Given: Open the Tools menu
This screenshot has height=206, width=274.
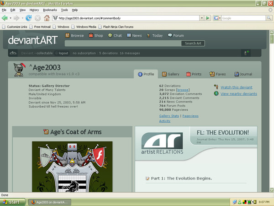Looking at the screenshot, I should pos(64,10).
